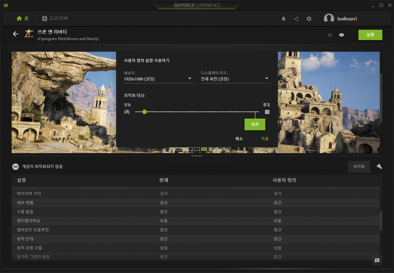This screenshot has height=273, width=394.
Task: Open the share icon in header
Action: point(296,19)
